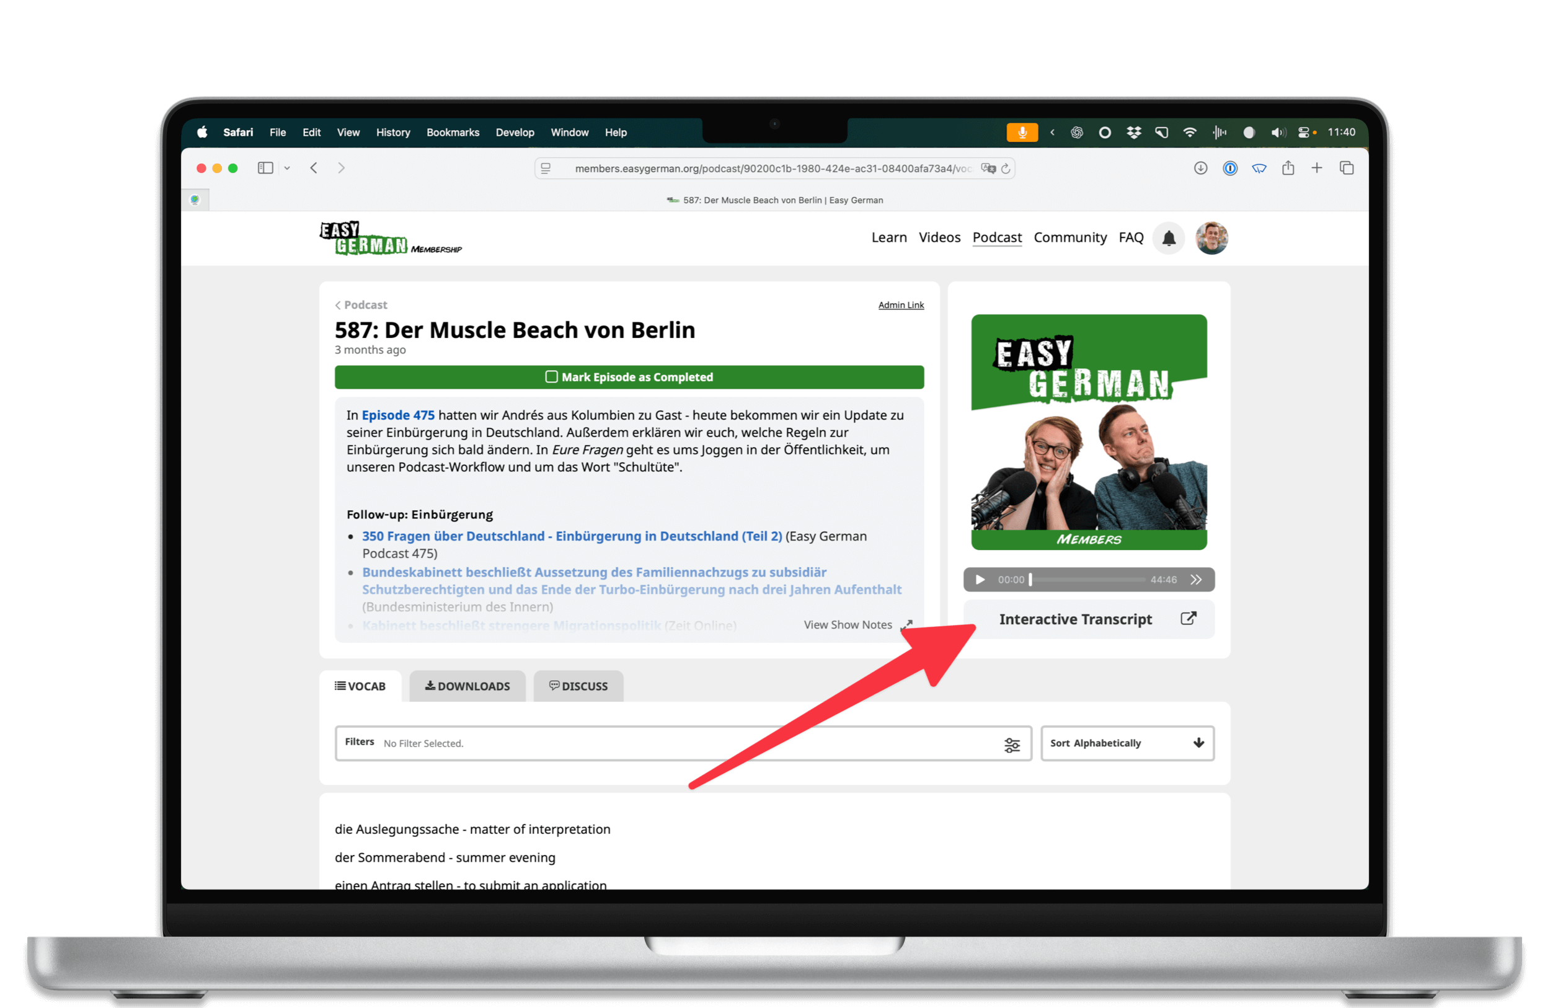Toggle the Safari sidebar
This screenshot has width=1550, height=1008.
click(265, 168)
